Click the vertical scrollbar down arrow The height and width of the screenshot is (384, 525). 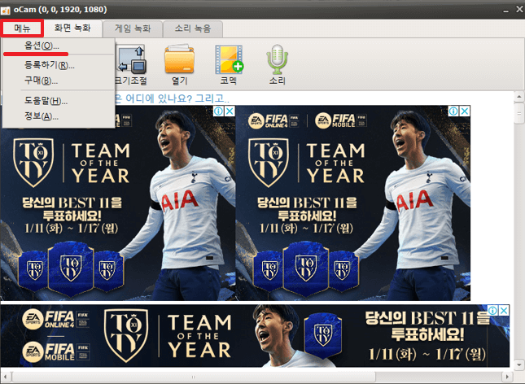pos(519,364)
